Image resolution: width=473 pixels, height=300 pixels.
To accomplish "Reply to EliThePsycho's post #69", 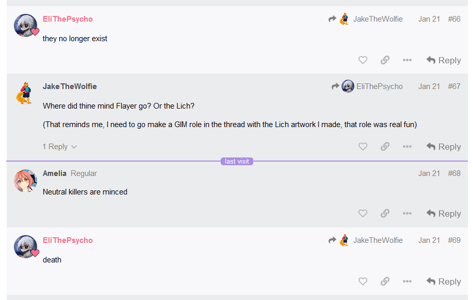I will point(444,281).
